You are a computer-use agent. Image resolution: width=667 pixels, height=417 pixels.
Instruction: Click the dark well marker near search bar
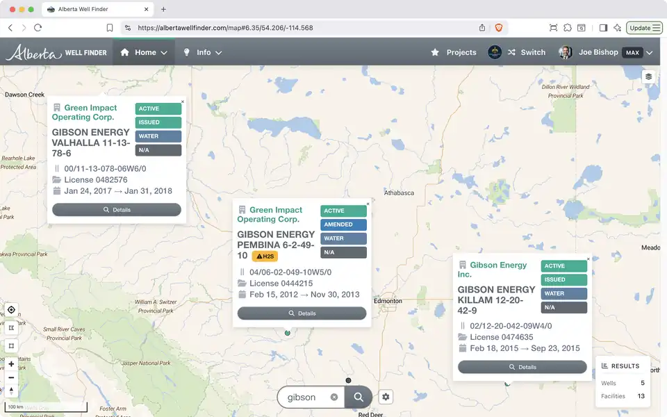pyautogui.click(x=348, y=380)
